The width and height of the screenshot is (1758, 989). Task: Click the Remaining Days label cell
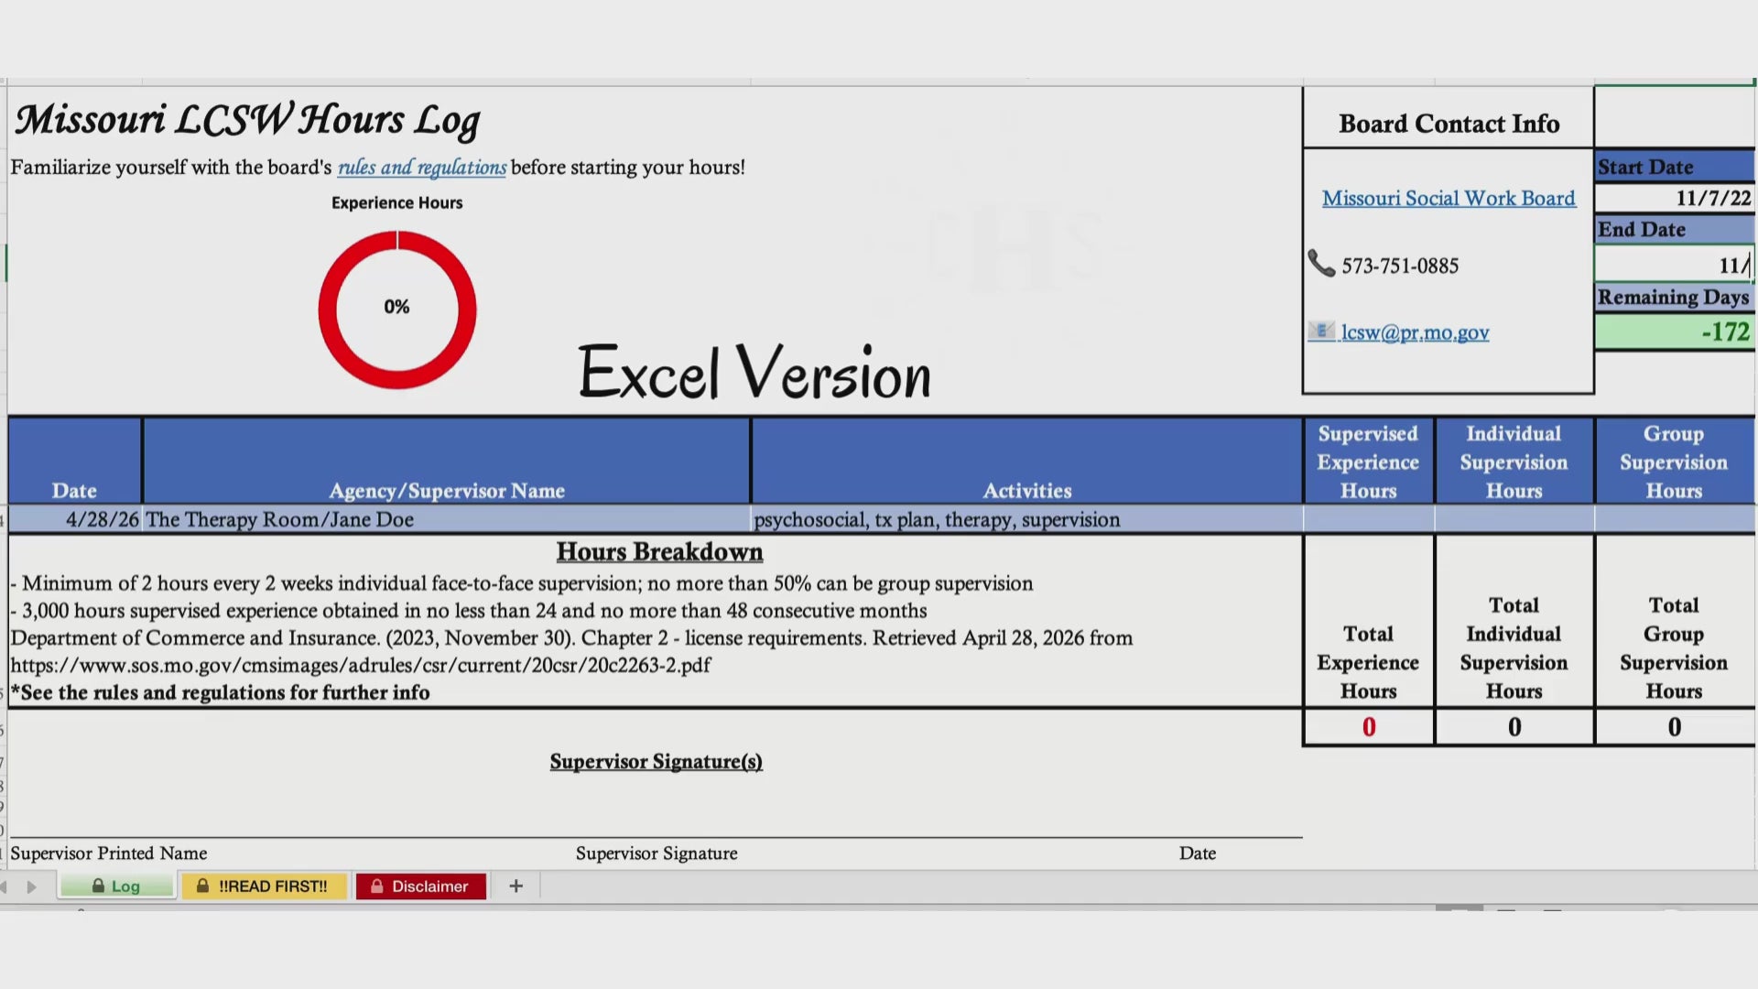click(1674, 297)
